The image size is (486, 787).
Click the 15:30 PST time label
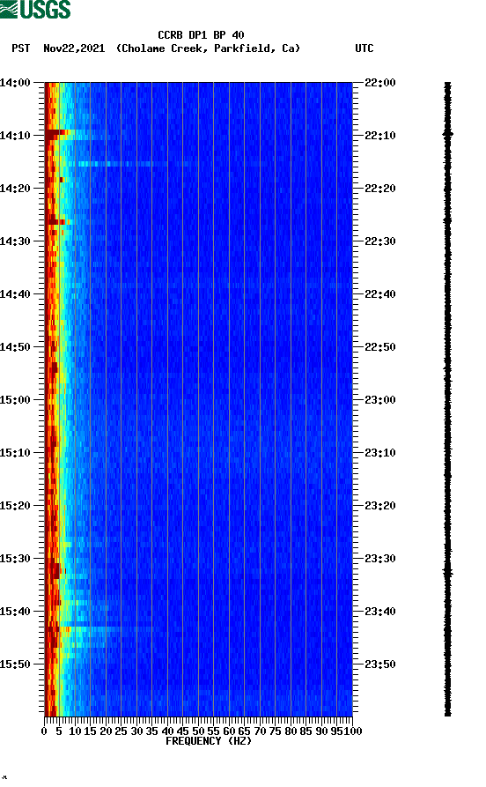tap(15, 559)
